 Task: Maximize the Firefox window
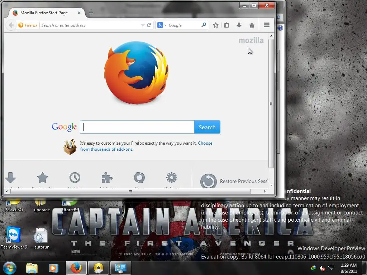(x=254, y=5)
